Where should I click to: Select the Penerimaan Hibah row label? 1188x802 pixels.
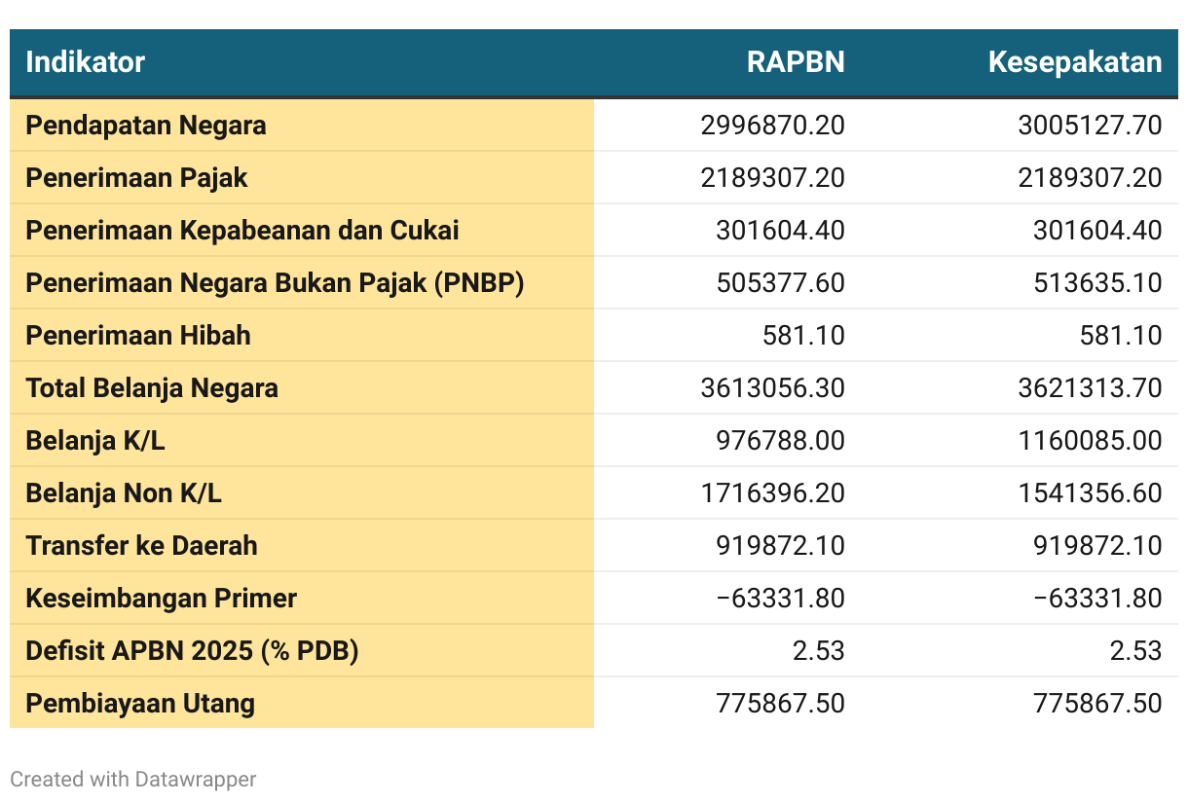tap(138, 336)
